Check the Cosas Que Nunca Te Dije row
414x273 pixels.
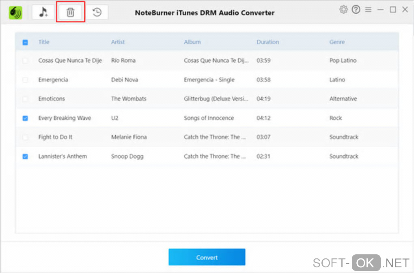pyautogui.click(x=25, y=61)
